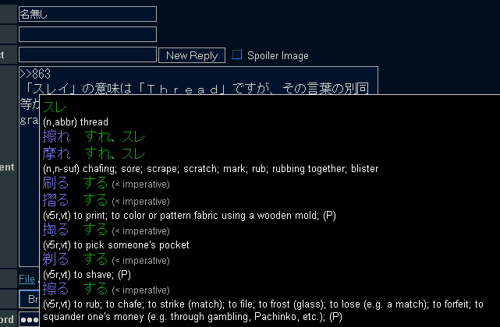
Task: Select the green スレ headword in popup
Action: click(55, 107)
